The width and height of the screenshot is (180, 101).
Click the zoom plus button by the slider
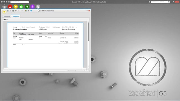(x=84, y=70)
